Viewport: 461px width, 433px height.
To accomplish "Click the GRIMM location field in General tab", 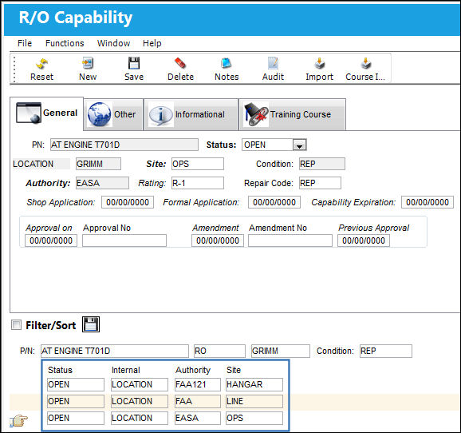I will point(98,164).
